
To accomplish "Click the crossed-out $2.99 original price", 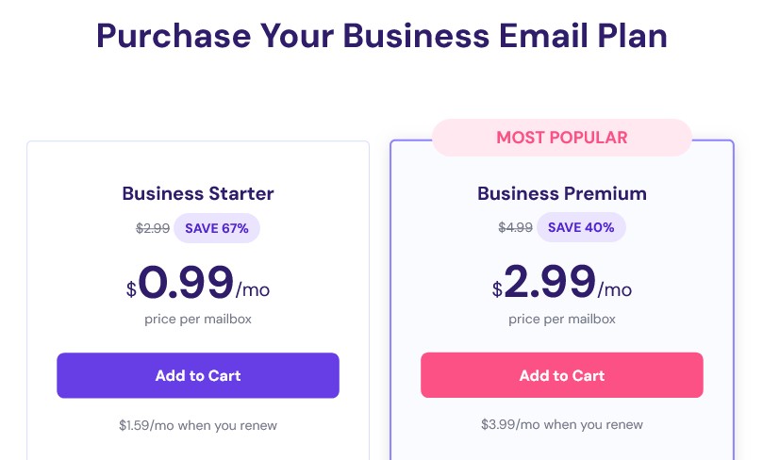I will pos(153,228).
